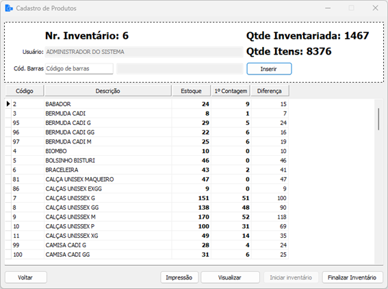Click the vertical scrollbar thumb of the table

point(378,120)
